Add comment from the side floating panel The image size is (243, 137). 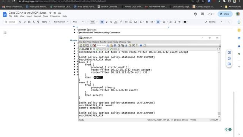pos(229,53)
